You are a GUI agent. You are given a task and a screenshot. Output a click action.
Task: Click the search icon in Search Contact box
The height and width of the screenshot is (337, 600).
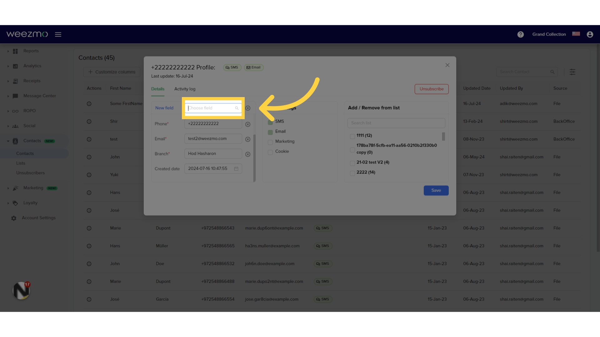552,72
